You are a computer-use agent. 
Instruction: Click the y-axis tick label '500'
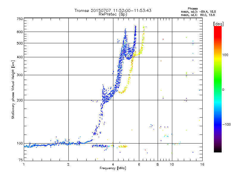(x=20, y=43)
